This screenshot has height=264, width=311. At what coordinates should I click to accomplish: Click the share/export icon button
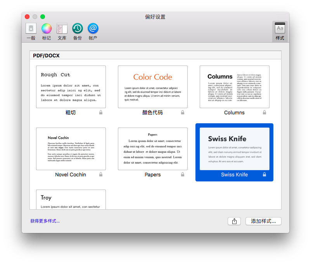pos(234,221)
